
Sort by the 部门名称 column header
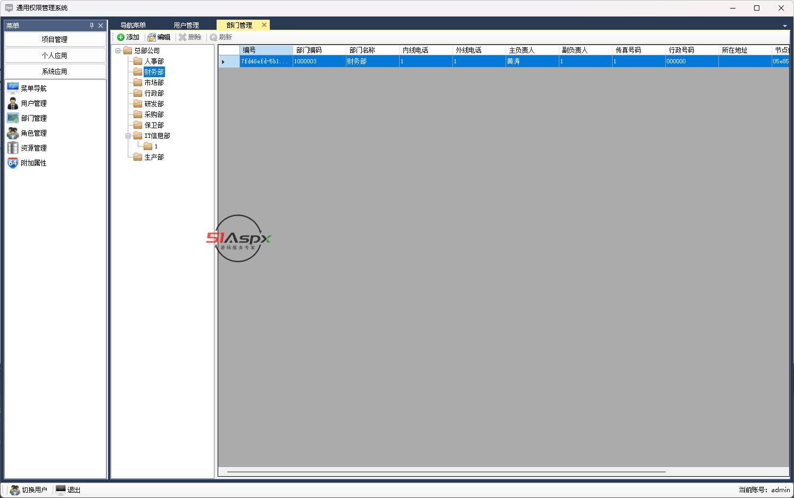click(x=373, y=50)
